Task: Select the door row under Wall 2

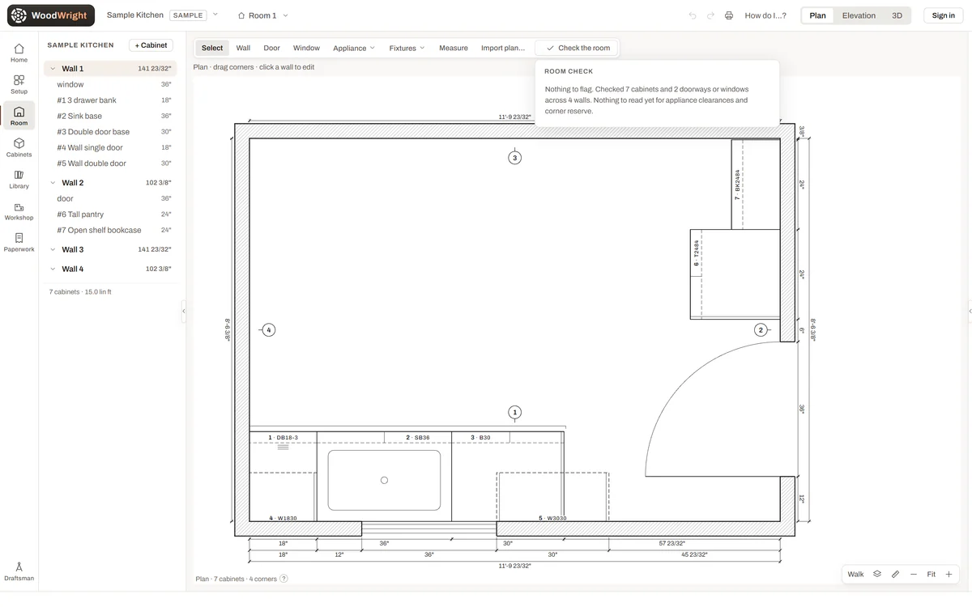Action: [x=110, y=198]
